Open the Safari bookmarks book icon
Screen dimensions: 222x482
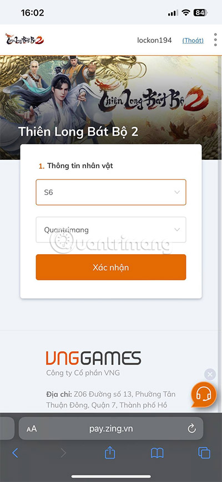coord(157,453)
